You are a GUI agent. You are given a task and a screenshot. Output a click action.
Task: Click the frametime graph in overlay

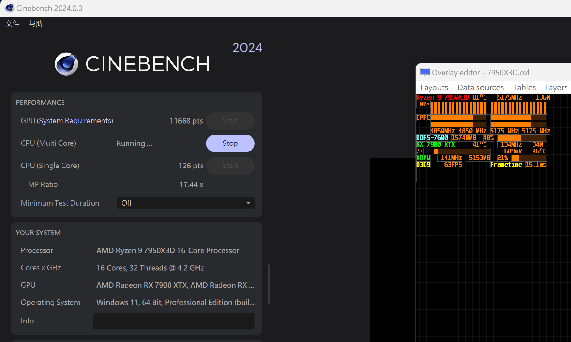coord(481,175)
